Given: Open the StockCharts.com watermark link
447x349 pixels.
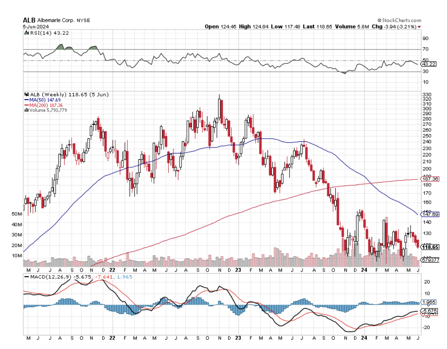Looking at the screenshot, I should coord(401,20).
